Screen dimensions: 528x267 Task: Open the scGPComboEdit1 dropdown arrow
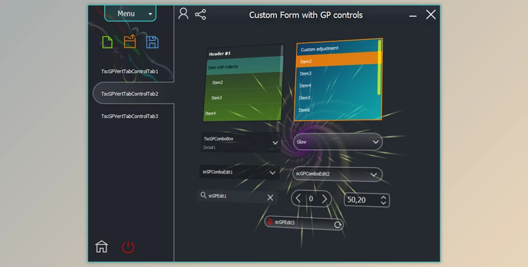tap(272, 173)
